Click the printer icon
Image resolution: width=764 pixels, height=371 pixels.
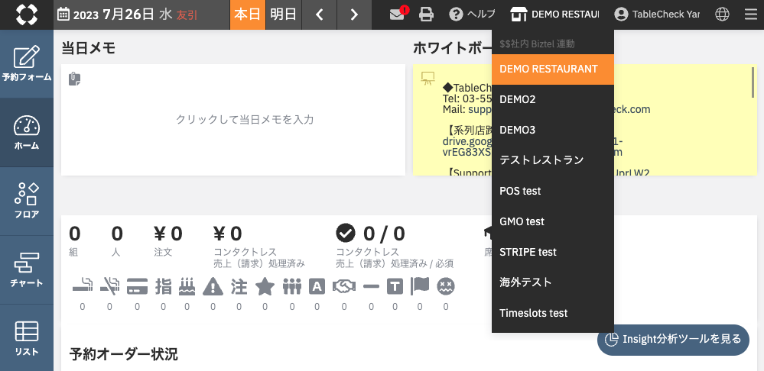coord(426,15)
